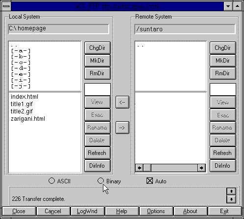The height and width of the screenshot is (219, 244).
Task: Select parent directory '..' in remote list
Action: click(141, 46)
